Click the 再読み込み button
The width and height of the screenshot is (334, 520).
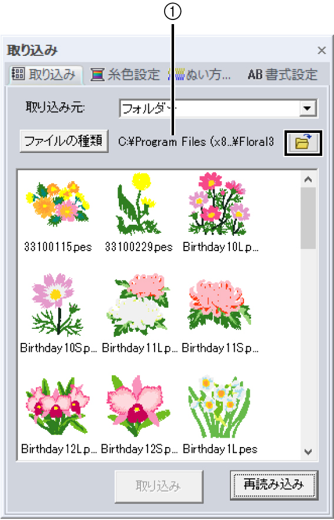coord(274,485)
